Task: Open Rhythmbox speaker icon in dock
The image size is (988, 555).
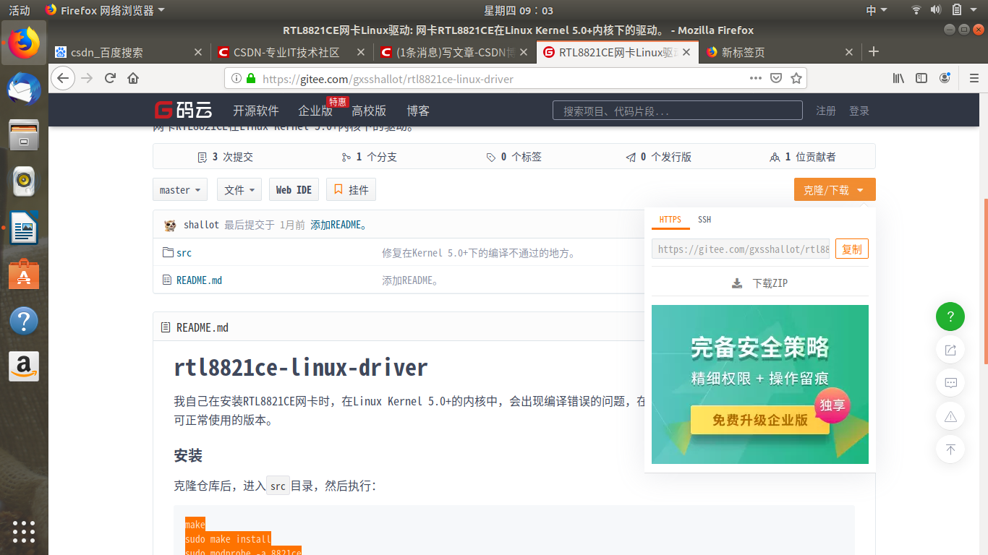Action: 24,181
